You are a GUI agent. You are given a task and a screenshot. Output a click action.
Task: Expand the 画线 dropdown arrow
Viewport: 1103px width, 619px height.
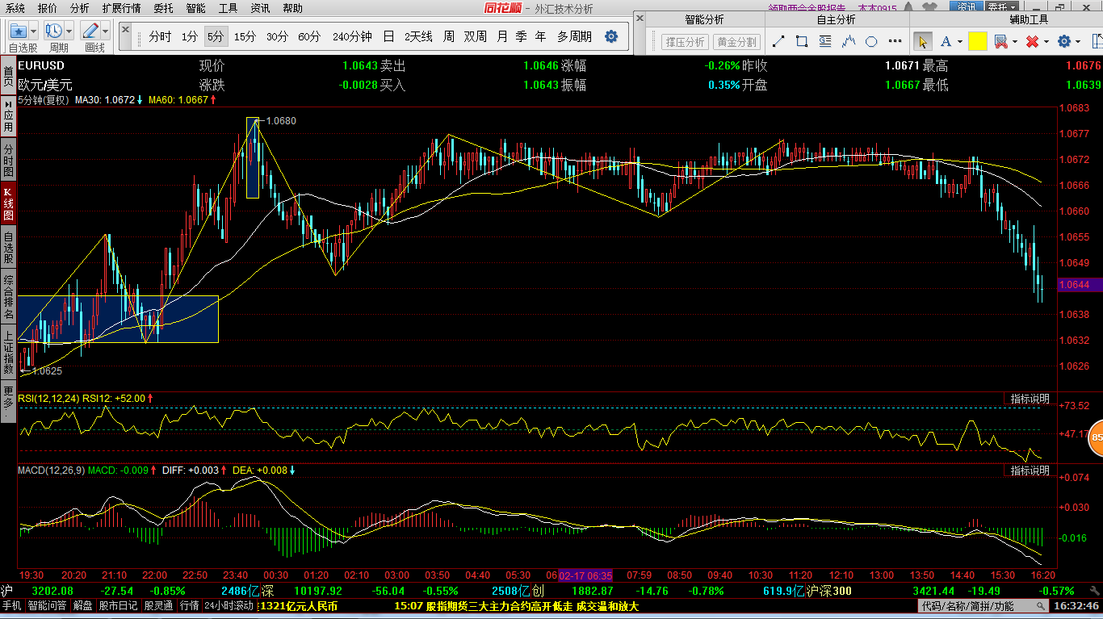(x=105, y=31)
